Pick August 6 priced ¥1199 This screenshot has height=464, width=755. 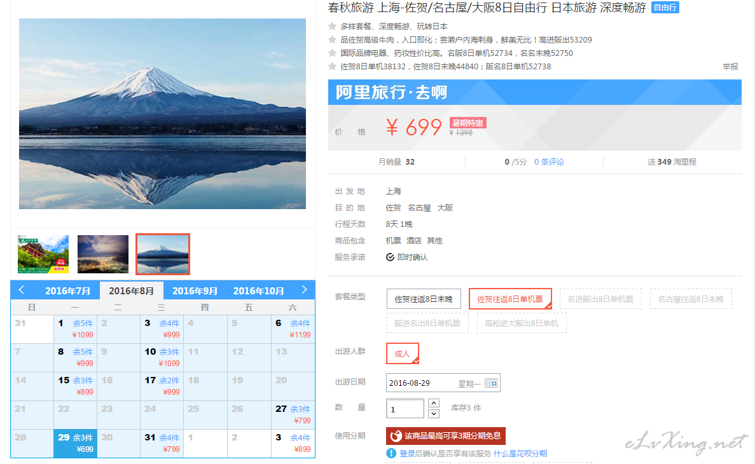pyautogui.click(x=293, y=329)
